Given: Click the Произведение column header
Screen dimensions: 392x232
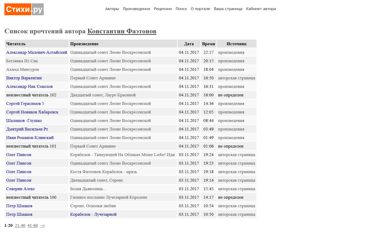Looking at the screenshot, I should pos(123,44).
